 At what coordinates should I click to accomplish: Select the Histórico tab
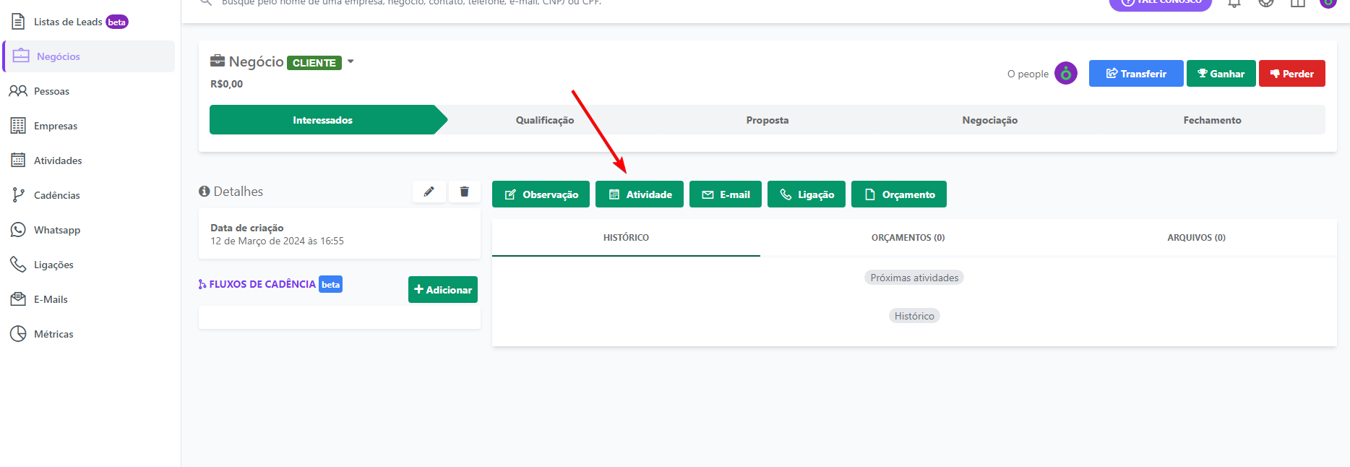pos(626,238)
